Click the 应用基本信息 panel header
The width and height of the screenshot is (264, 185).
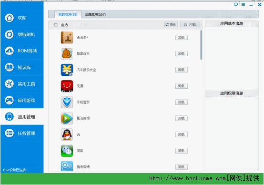pos(232,23)
